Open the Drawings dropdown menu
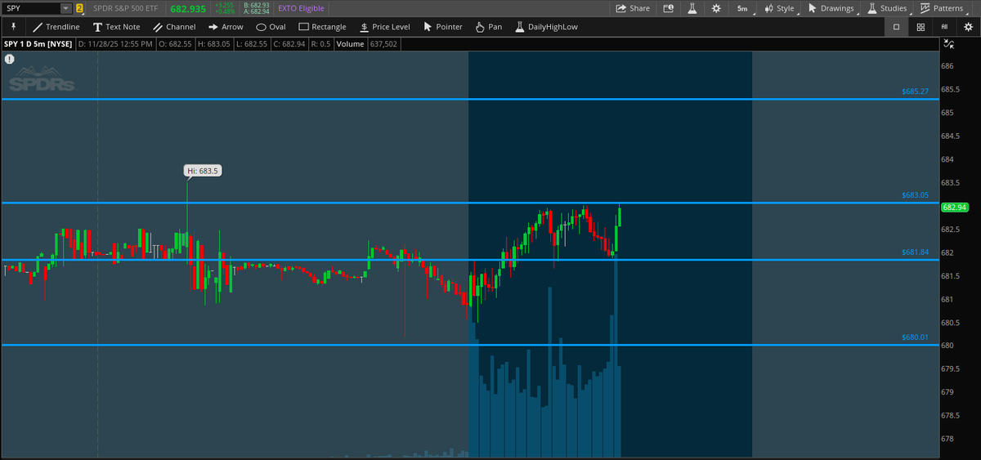Viewport: 981px width, 460px height. pos(831,8)
